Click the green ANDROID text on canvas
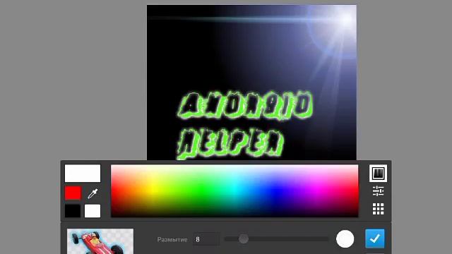452x254 pixels. [x=246, y=105]
